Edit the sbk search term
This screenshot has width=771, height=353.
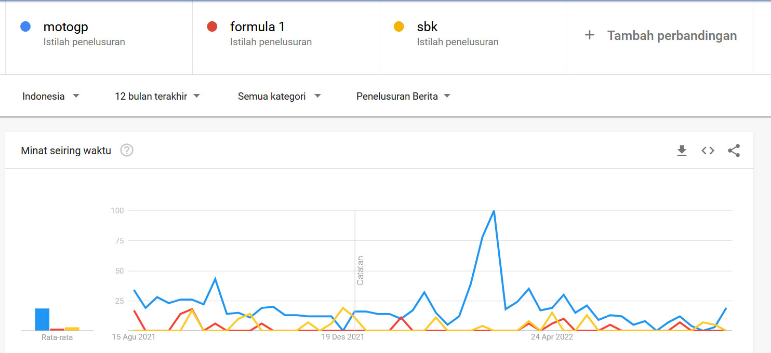pos(427,26)
